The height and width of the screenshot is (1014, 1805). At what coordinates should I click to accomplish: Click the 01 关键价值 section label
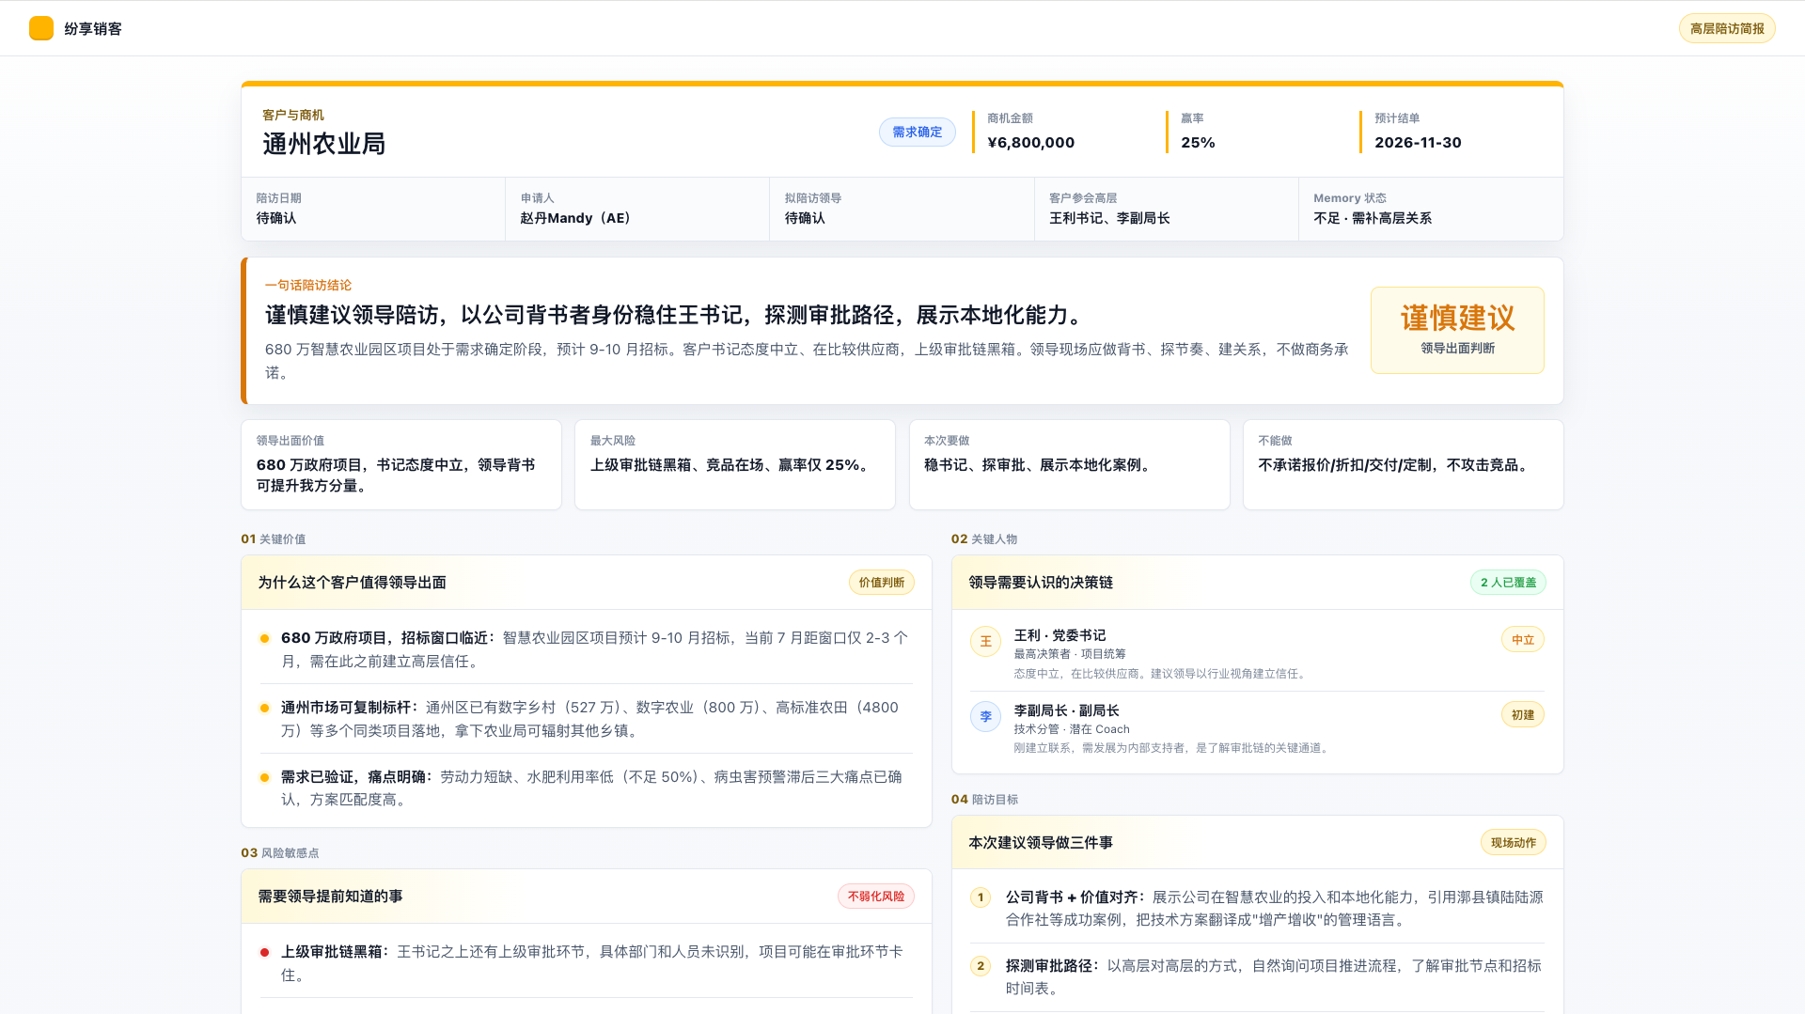(273, 539)
